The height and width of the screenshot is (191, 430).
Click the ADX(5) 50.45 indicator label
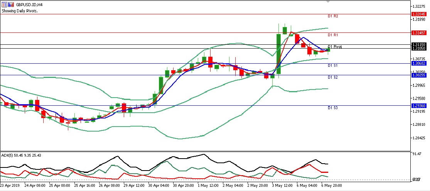(21, 156)
